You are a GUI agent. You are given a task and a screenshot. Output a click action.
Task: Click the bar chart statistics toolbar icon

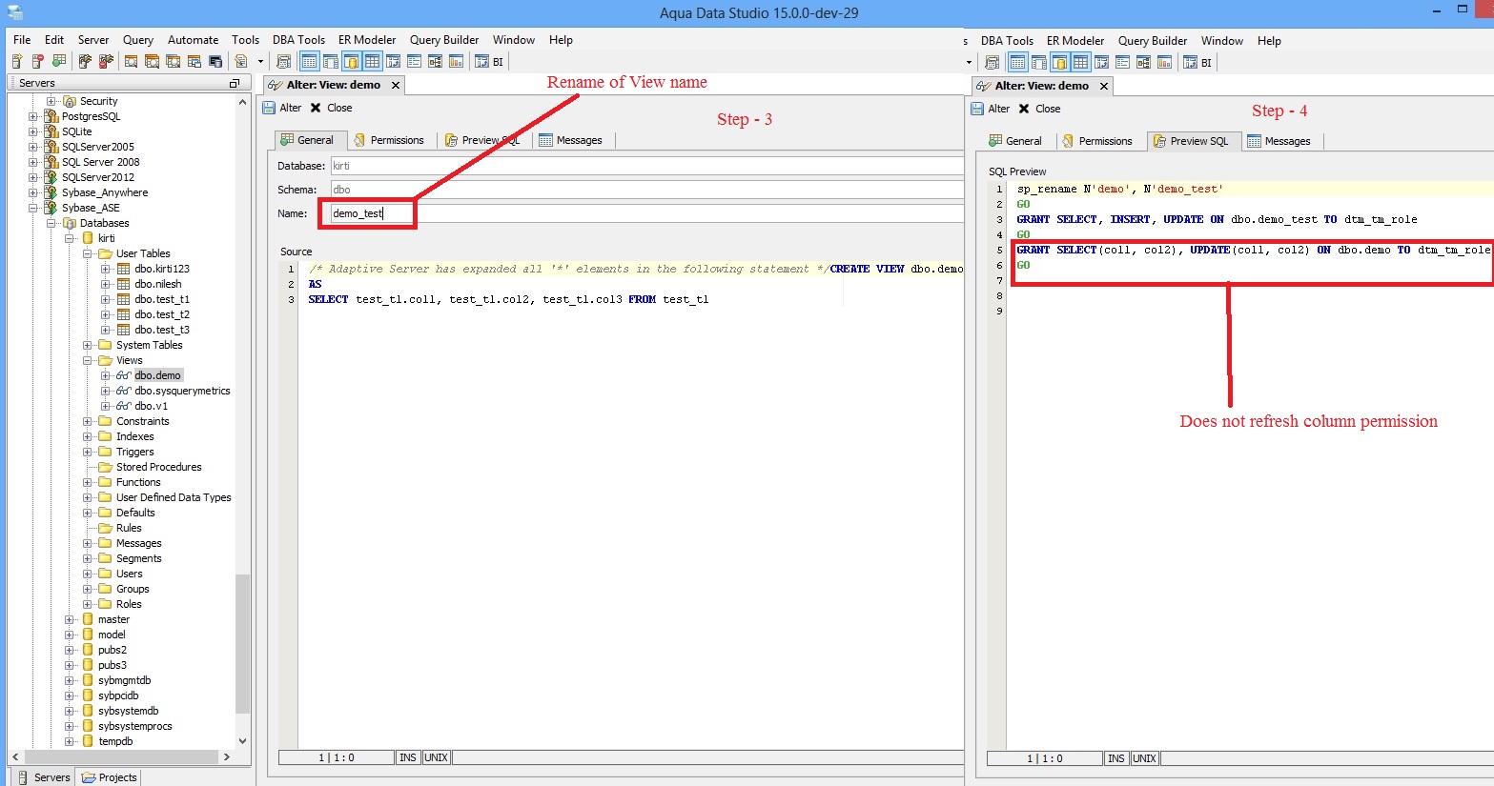[x=458, y=61]
